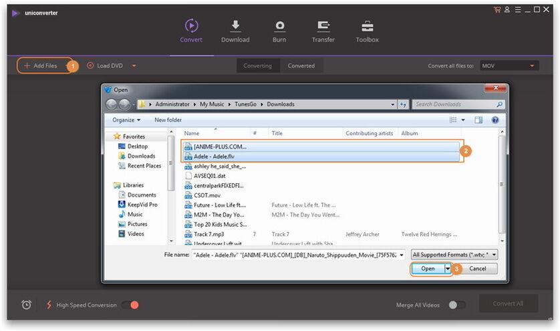This screenshot has height=331, width=560.
Task: Open the Toolbox section
Action: pyautogui.click(x=367, y=27)
